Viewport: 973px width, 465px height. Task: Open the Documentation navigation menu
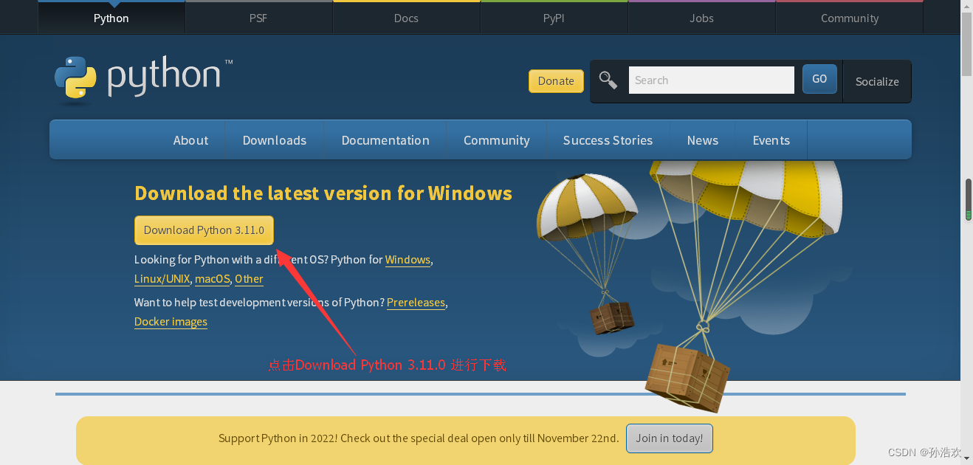click(x=385, y=140)
